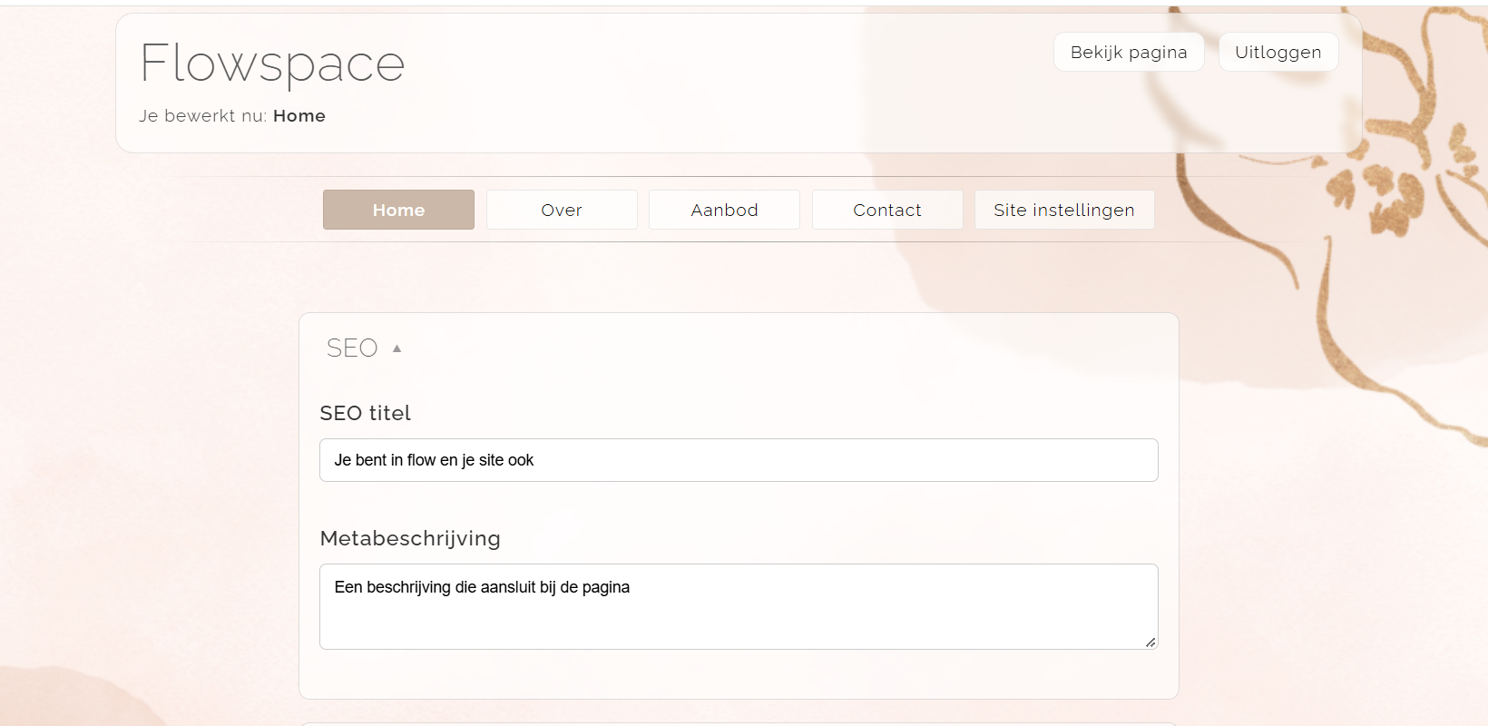
Task: Collapse the SEO section triangle
Action: pos(396,348)
